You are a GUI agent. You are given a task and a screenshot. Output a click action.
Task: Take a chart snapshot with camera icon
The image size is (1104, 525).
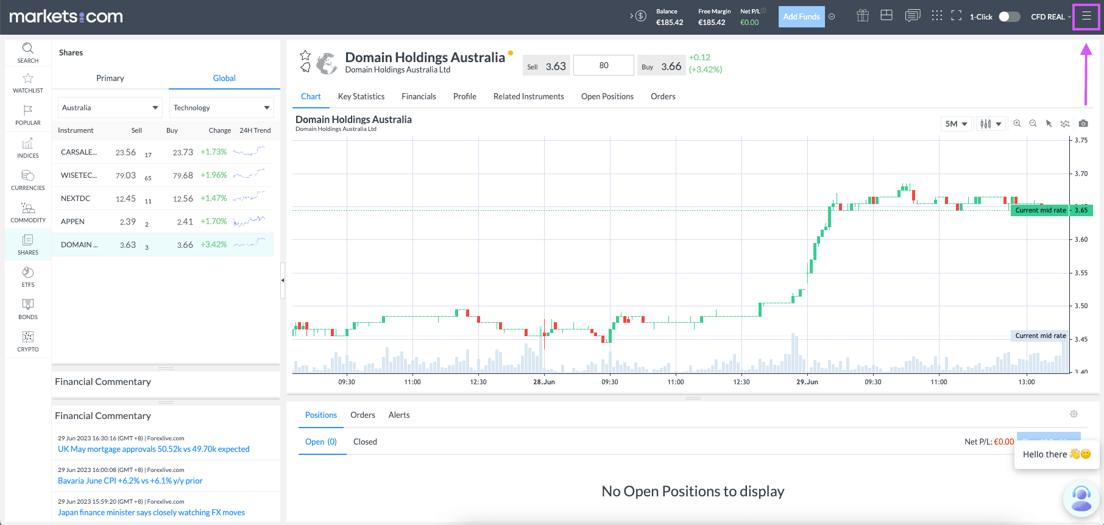tap(1083, 124)
